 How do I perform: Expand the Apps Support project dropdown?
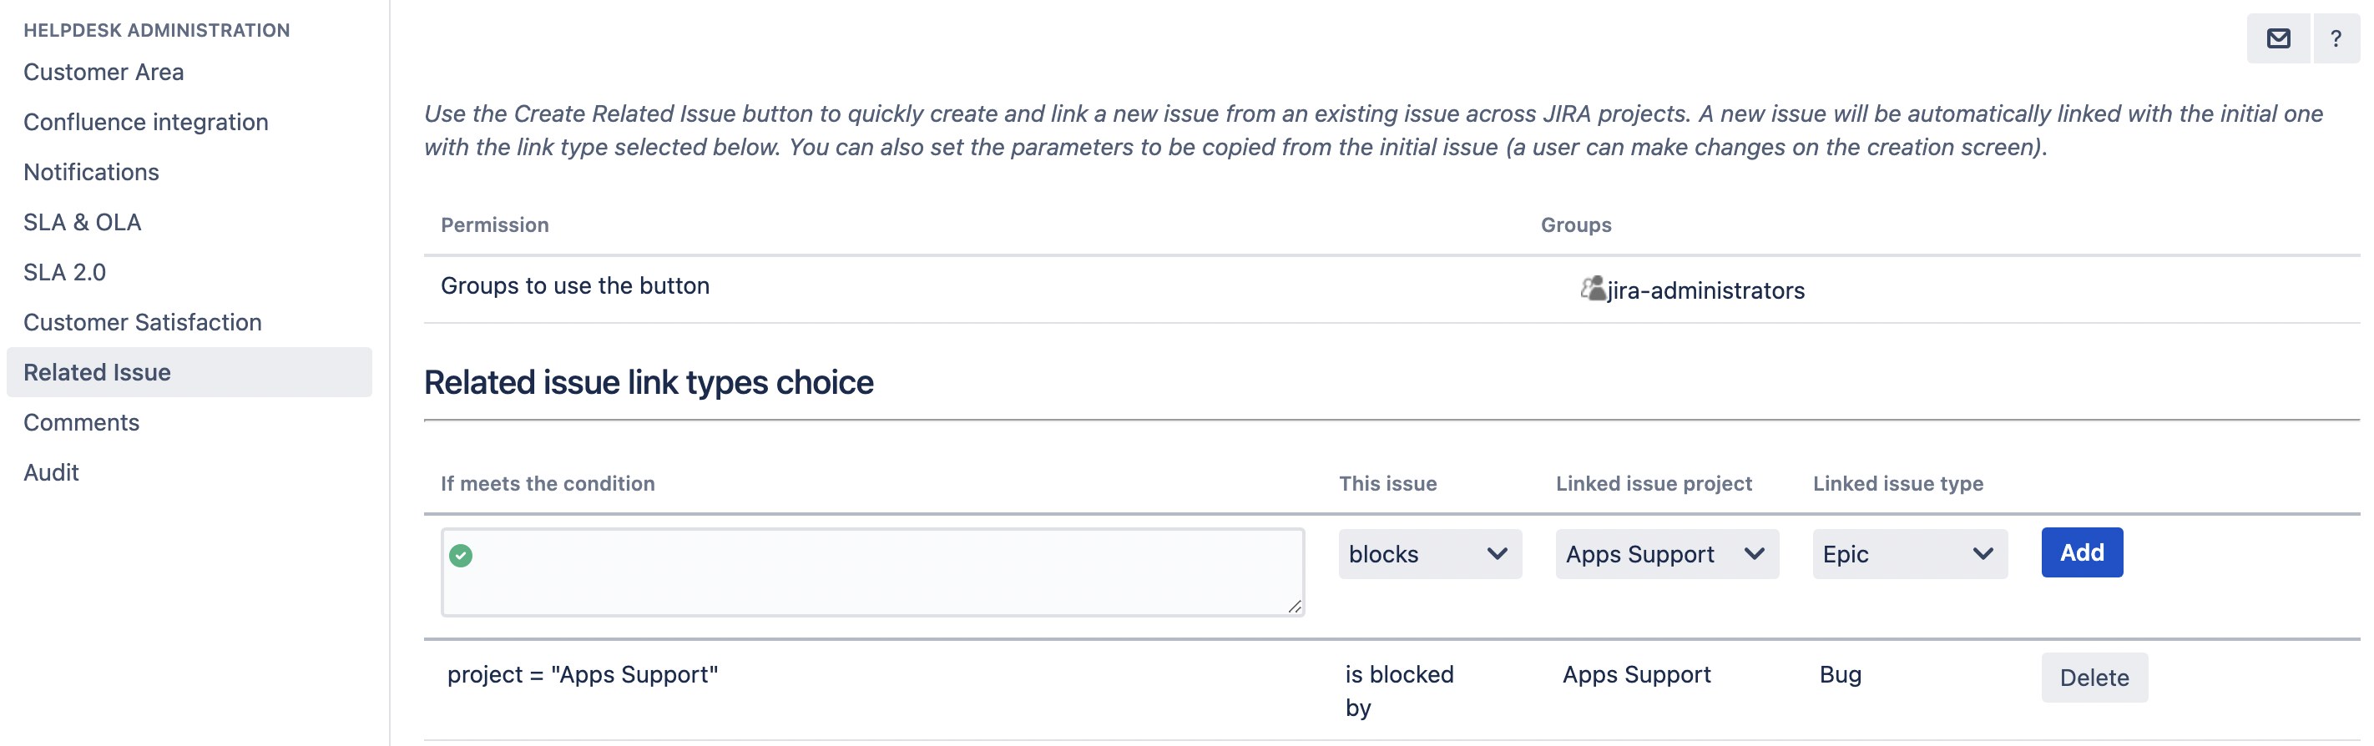pyautogui.click(x=1666, y=554)
